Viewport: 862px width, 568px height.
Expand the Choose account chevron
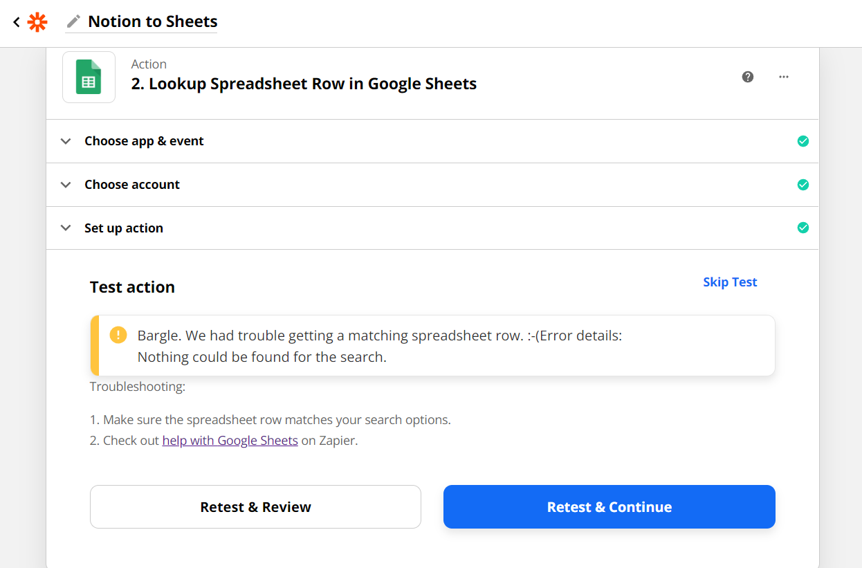tap(66, 185)
